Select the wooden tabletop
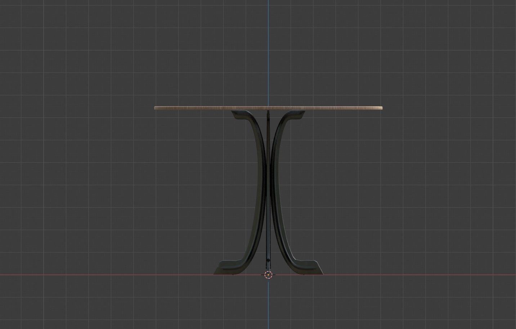516x329 pixels. (268, 108)
